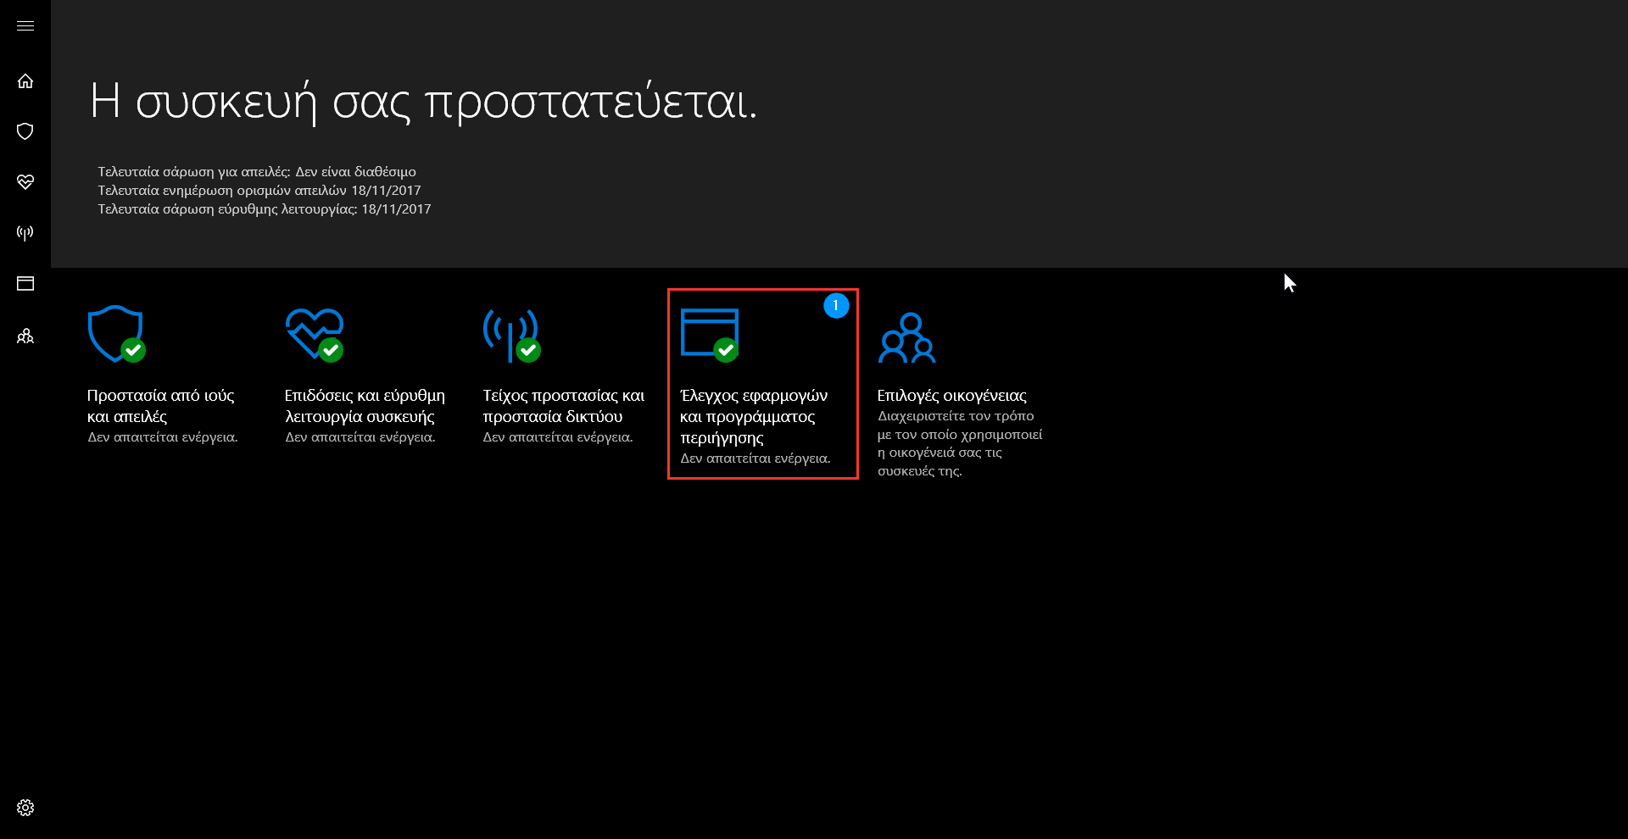The image size is (1628, 839).
Task: Open firewall and network sidebar icon
Action: point(25,233)
